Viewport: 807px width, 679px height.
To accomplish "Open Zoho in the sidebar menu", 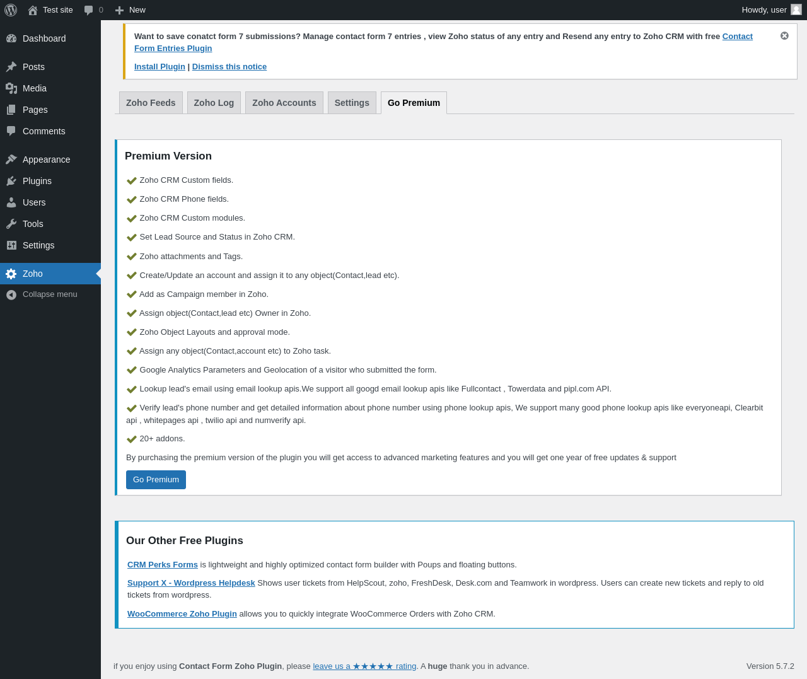I will coord(50,274).
